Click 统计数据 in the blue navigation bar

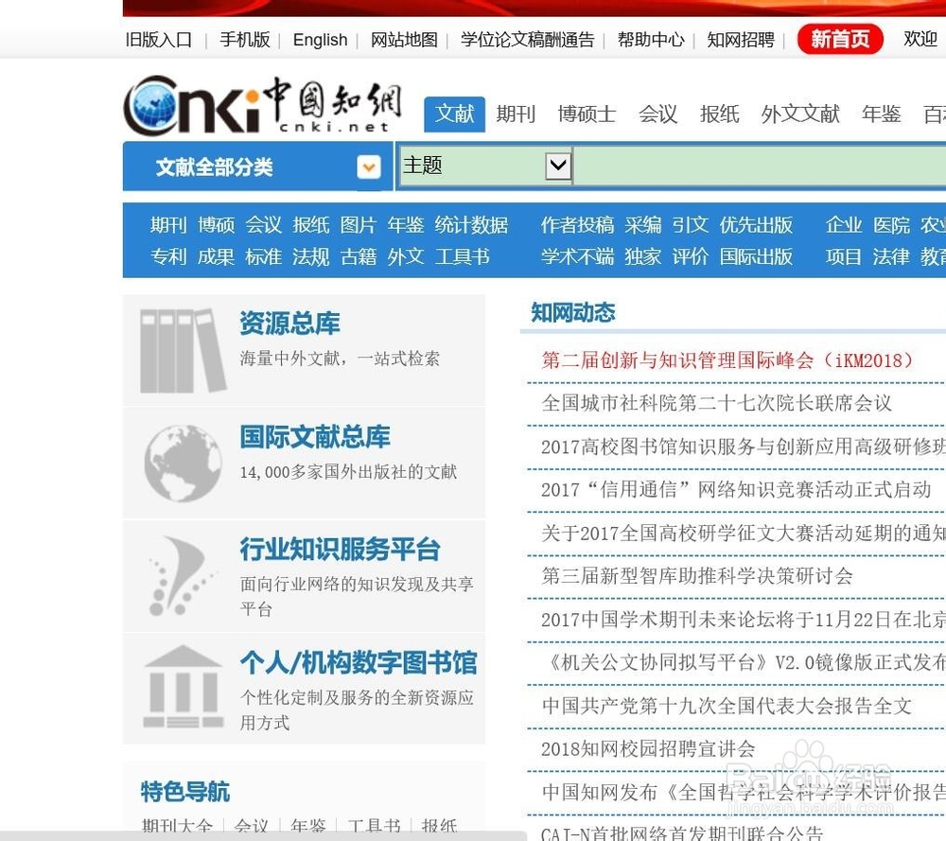(x=473, y=225)
